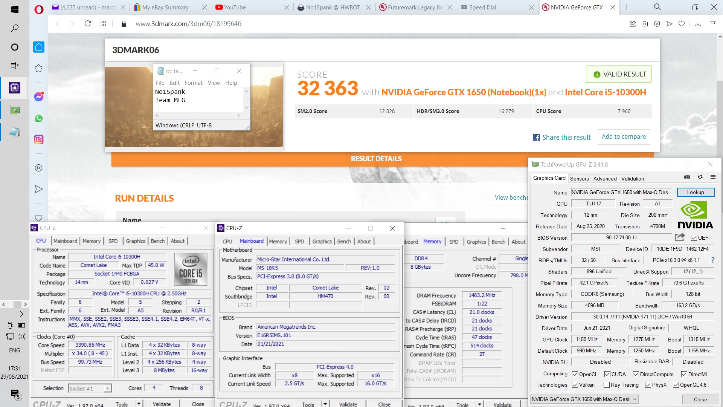Click the tab search magnifier in the title bar
The image size is (723, 407).
[x=657, y=7]
